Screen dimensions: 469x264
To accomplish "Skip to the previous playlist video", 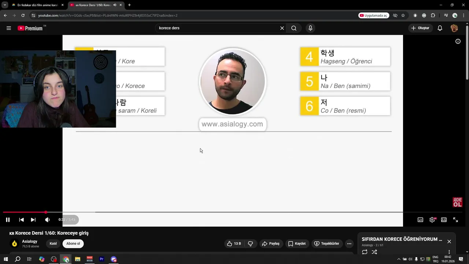I will pos(21,220).
